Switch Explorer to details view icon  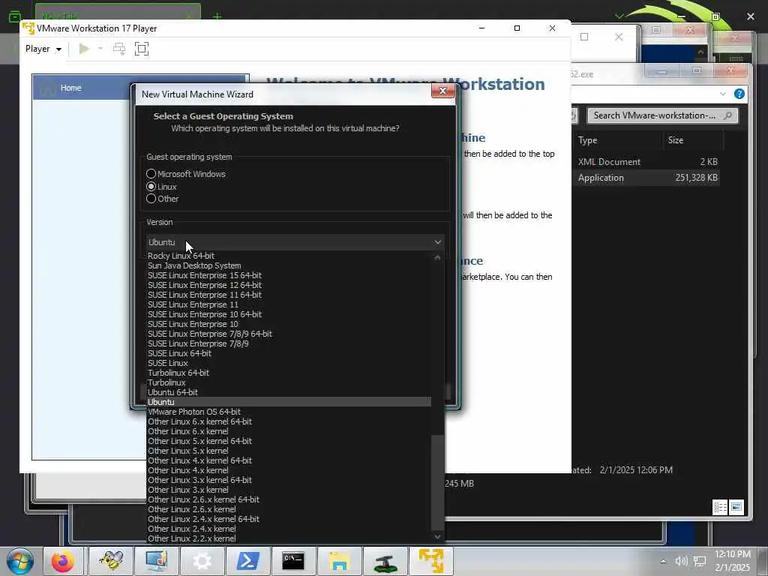click(720, 508)
